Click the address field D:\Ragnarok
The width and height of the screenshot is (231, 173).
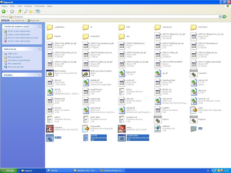(x=114, y=17)
